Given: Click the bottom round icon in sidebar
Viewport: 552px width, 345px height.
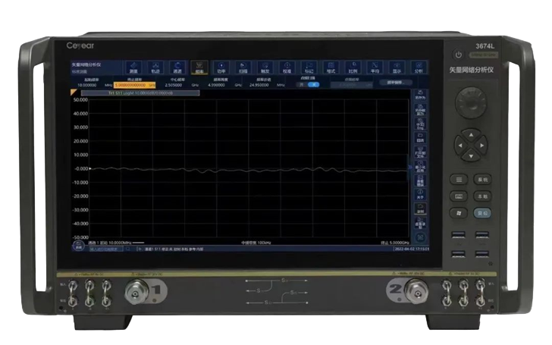Looking at the screenshot, I should coord(420,237).
